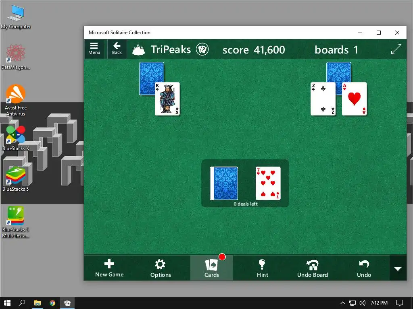
Task: Click Undo Board
Action: tap(313, 268)
